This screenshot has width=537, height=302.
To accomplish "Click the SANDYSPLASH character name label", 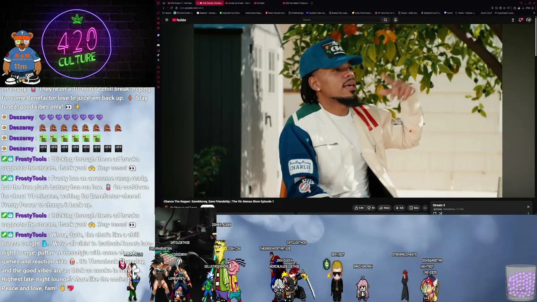I will coord(363,266).
